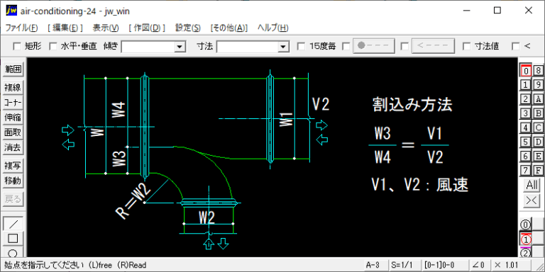Click the jw_win title bar icon
The height and width of the screenshot is (272, 545).
click(x=11, y=11)
